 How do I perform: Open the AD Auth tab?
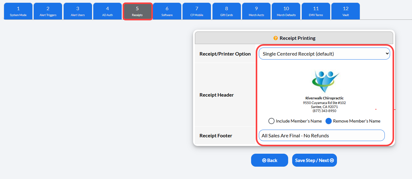coord(107,11)
